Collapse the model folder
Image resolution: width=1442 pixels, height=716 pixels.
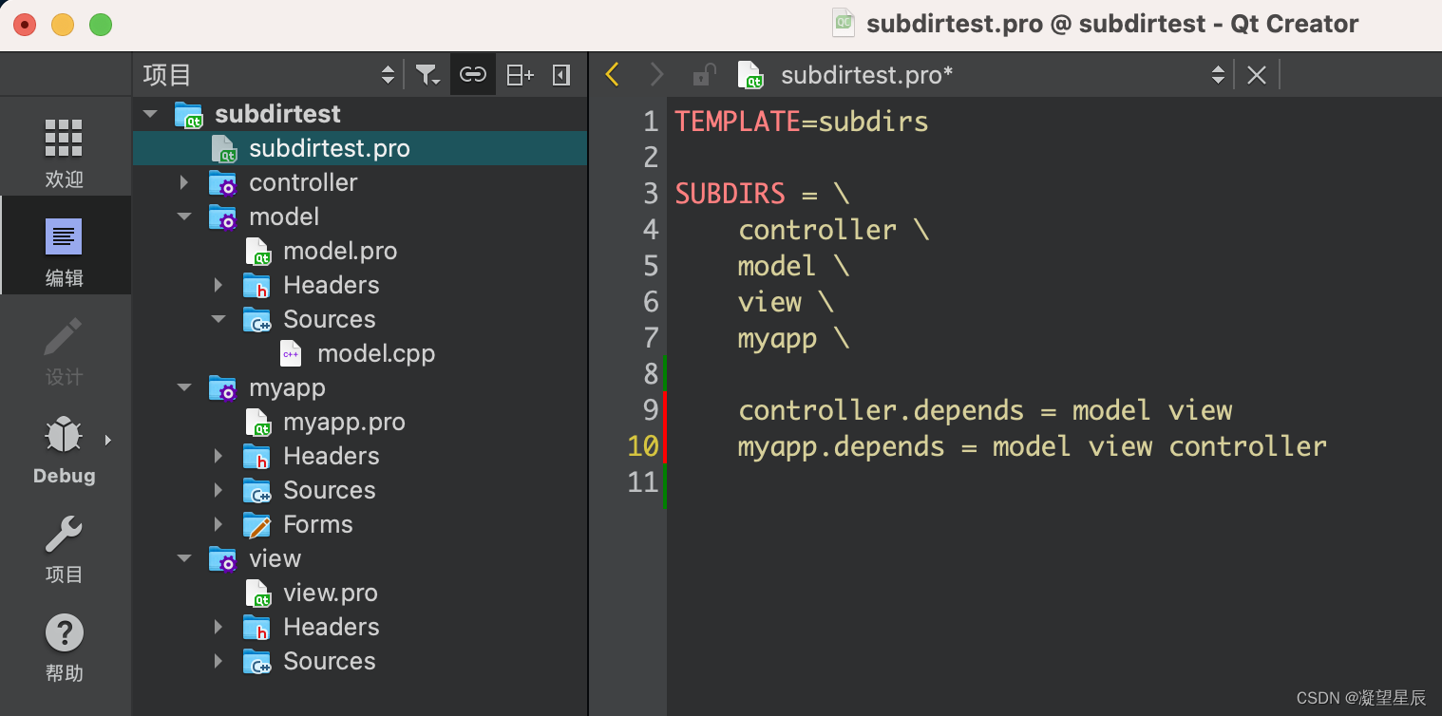pos(184,217)
